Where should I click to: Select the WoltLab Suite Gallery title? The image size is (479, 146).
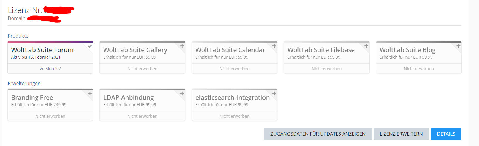tap(135, 50)
